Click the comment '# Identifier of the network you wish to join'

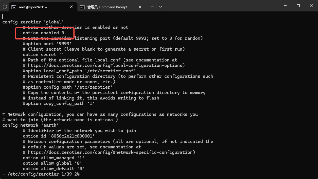coord(79,131)
